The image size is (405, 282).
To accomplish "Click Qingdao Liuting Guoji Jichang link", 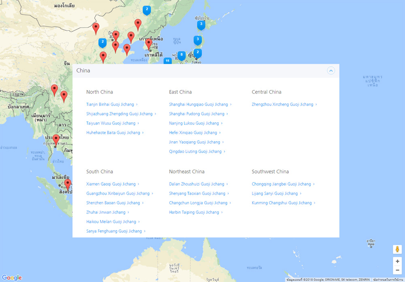I will (196, 152).
